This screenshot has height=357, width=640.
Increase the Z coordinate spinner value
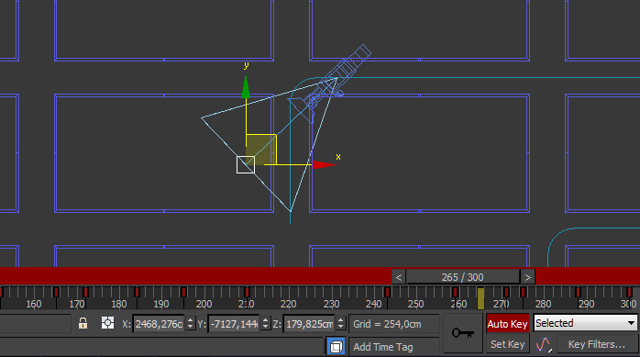[341, 320]
